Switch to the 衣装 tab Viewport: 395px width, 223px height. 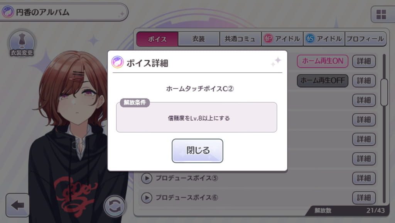pyautogui.click(x=199, y=39)
